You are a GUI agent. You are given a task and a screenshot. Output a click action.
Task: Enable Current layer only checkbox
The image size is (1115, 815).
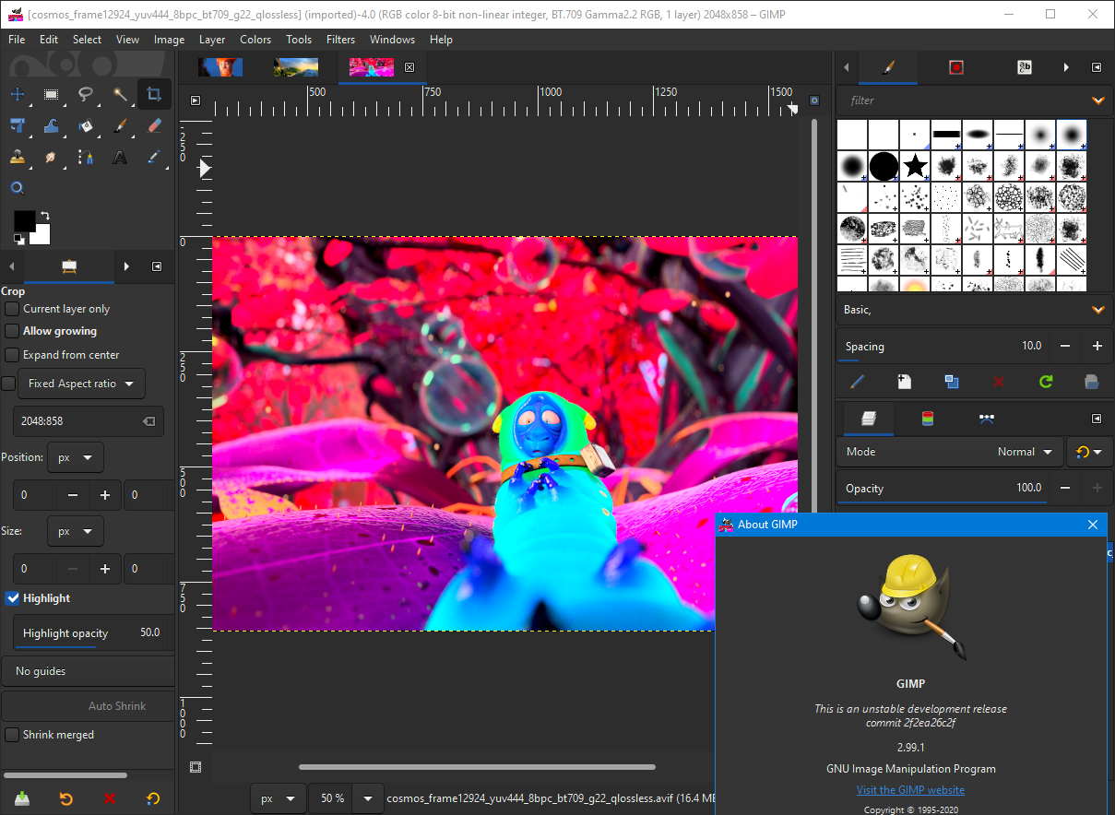click(x=12, y=309)
